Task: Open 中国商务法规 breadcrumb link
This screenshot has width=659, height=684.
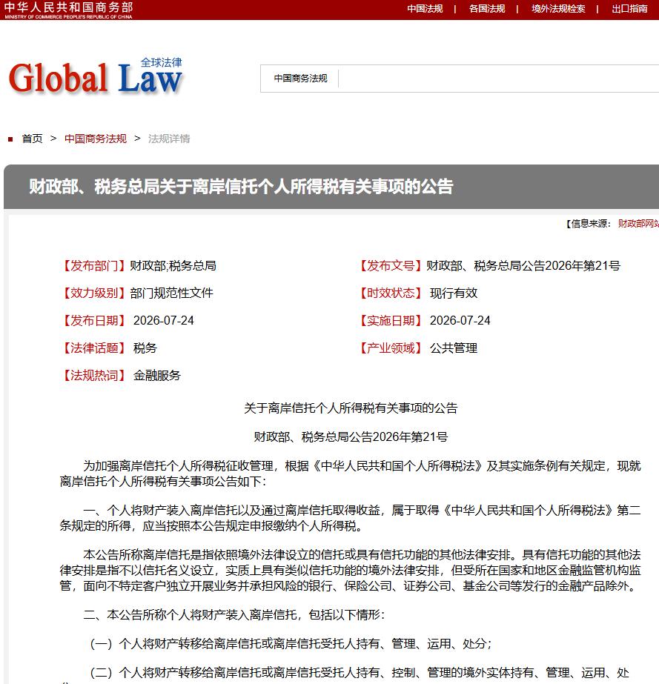Action: point(96,139)
